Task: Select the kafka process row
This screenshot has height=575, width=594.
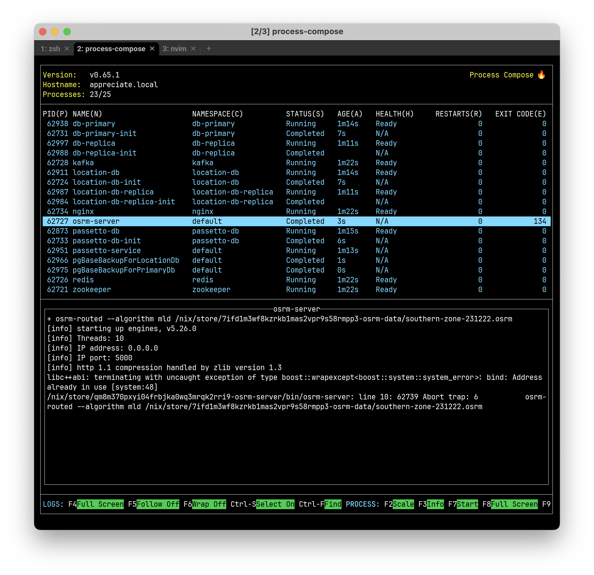Action: coord(84,162)
